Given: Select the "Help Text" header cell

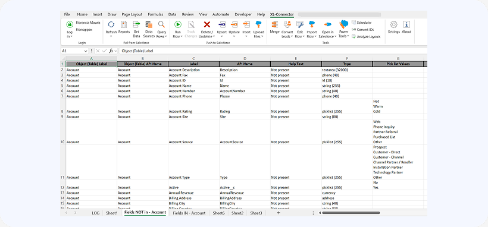Looking at the screenshot, I should click(x=296, y=64).
